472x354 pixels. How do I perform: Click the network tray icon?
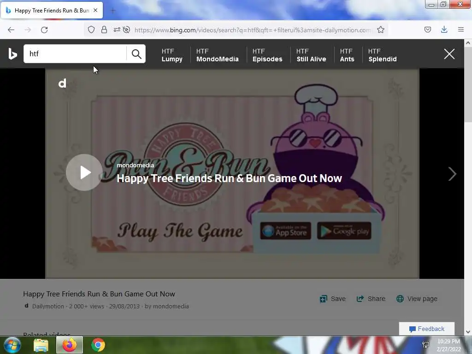click(x=425, y=345)
